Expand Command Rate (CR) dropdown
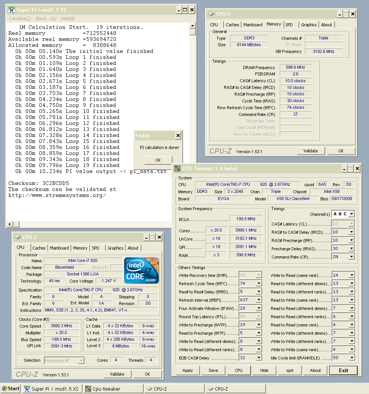This screenshot has height=394, width=369. pyautogui.click(x=352, y=257)
